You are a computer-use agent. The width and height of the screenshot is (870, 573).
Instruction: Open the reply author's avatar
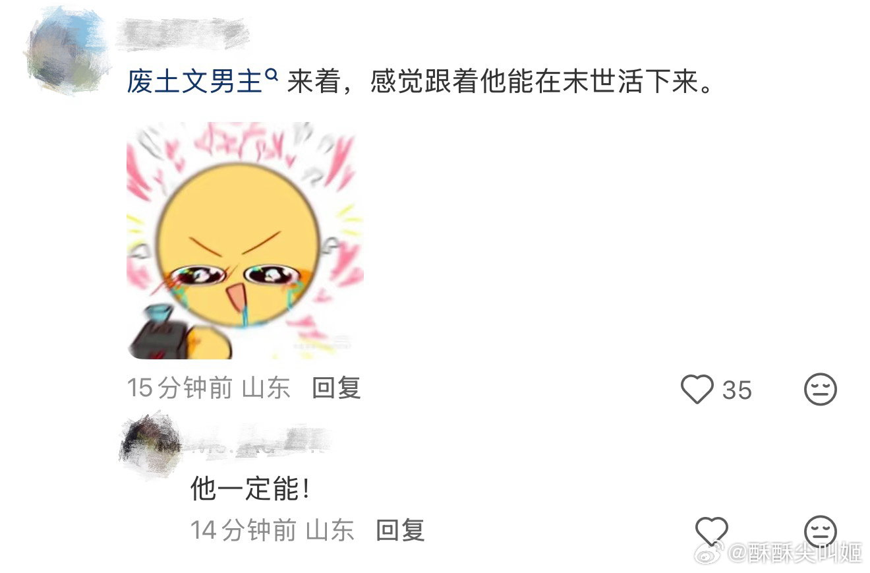click(x=152, y=442)
